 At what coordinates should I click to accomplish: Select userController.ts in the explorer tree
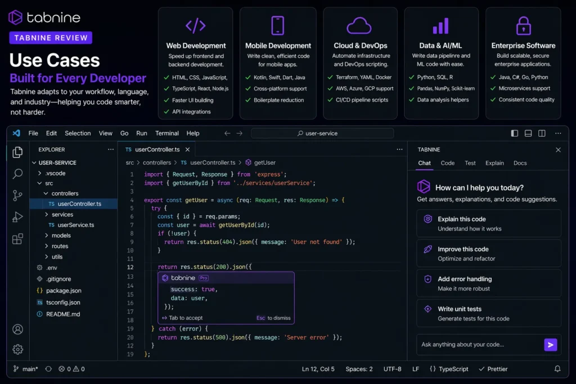click(x=74, y=204)
